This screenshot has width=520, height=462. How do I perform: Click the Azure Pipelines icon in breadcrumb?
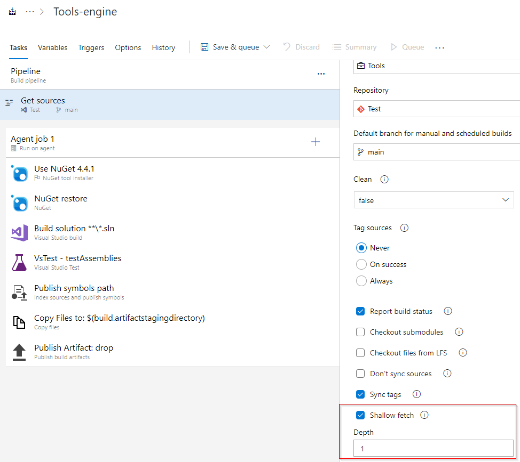tap(12, 12)
